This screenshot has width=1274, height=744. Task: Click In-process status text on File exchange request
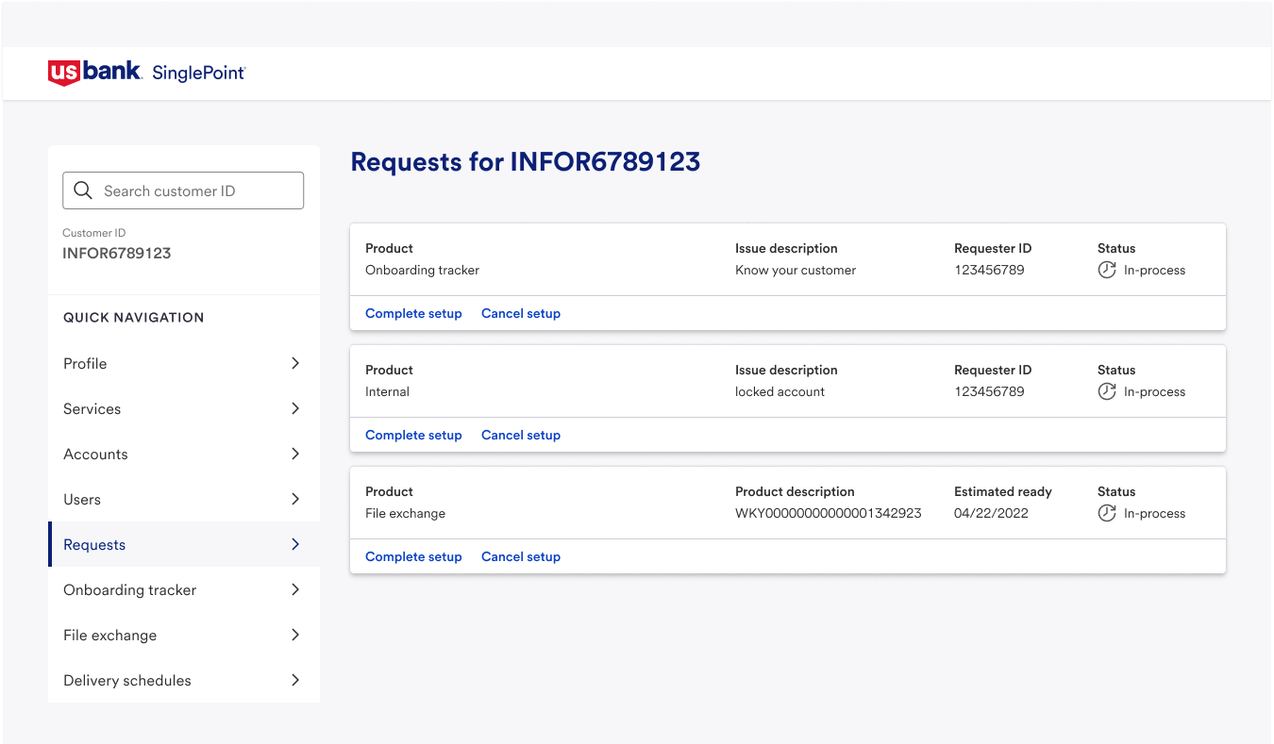pos(1154,513)
